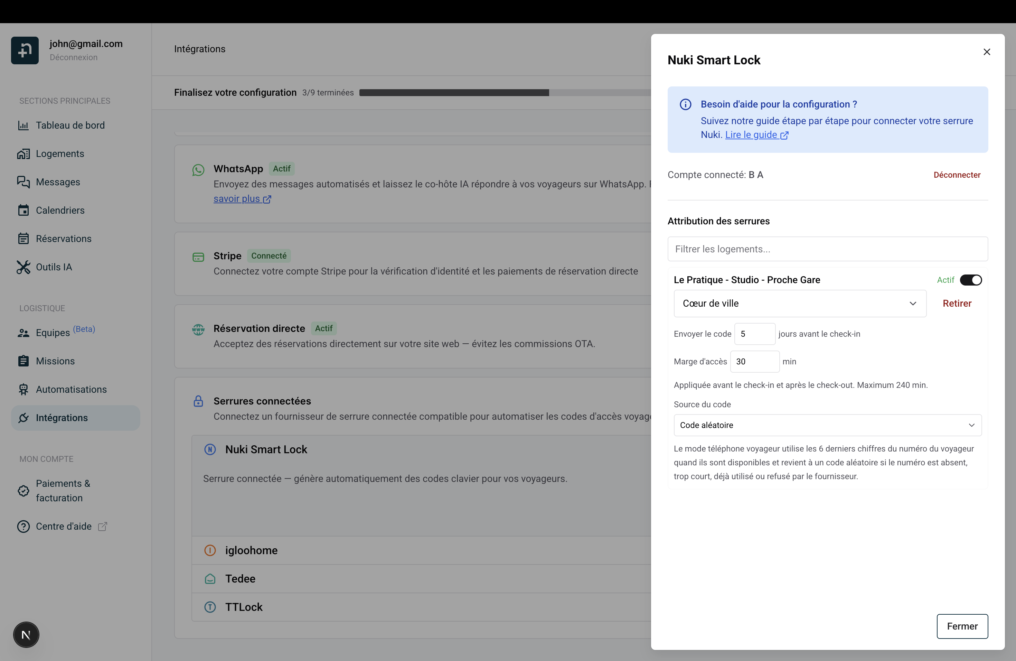Go to Logements section
The height and width of the screenshot is (661, 1016).
coord(76,154)
